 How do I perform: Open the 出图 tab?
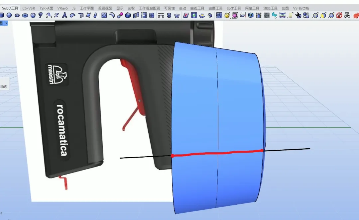click(285, 8)
